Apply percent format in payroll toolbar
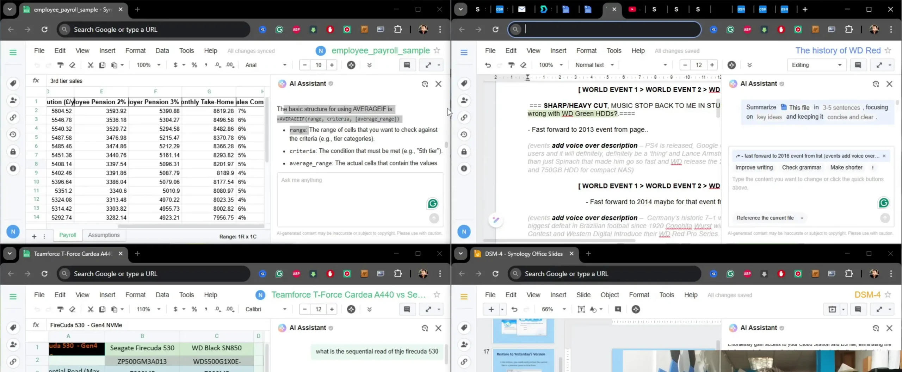This screenshot has height=372, width=902. point(194,65)
